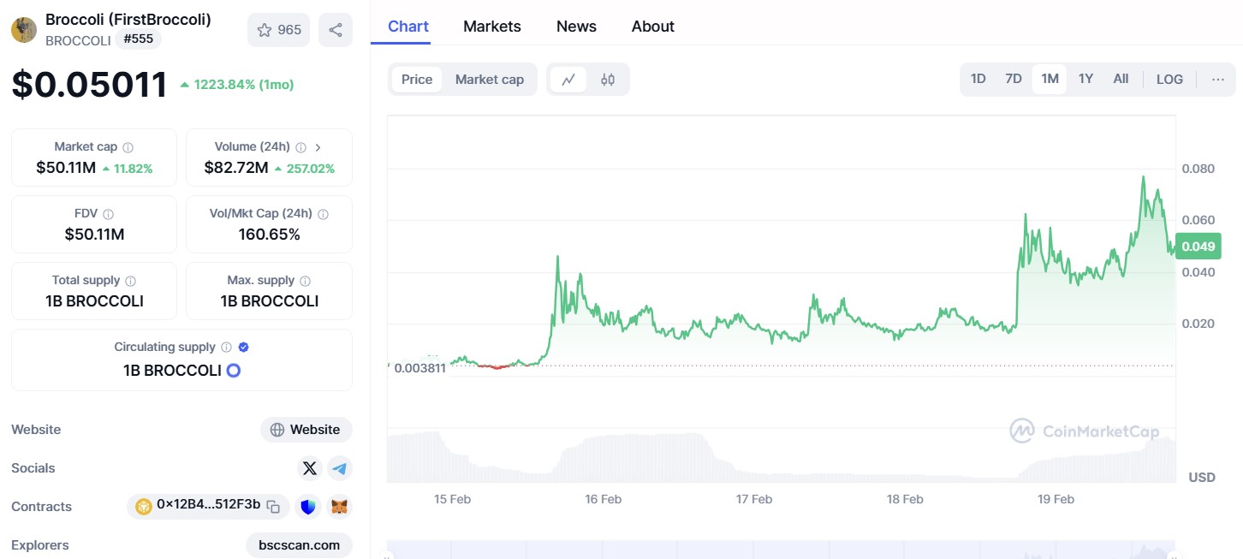Image resolution: width=1243 pixels, height=559 pixels.
Task: Click the blue shield wallet icon
Action: [307, 507]
